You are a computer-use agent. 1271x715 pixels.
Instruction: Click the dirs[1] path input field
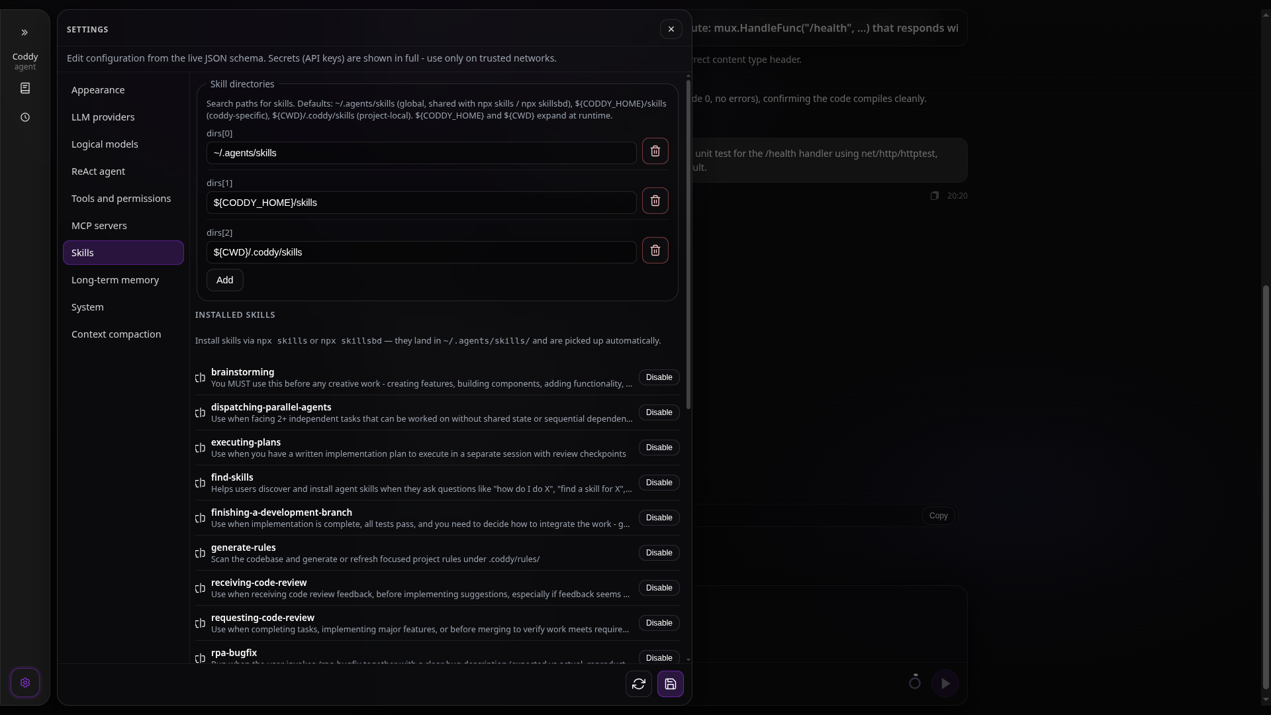[x=421, y=203]
